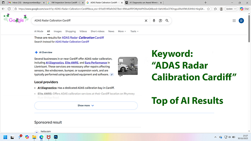Screen dimensions: 251x141
Task: Open the Google apps grid
Action: [x=234, y=21]
